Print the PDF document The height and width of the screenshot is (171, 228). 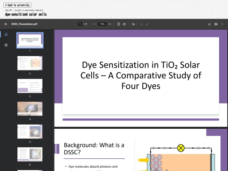[x=216, y=24]
